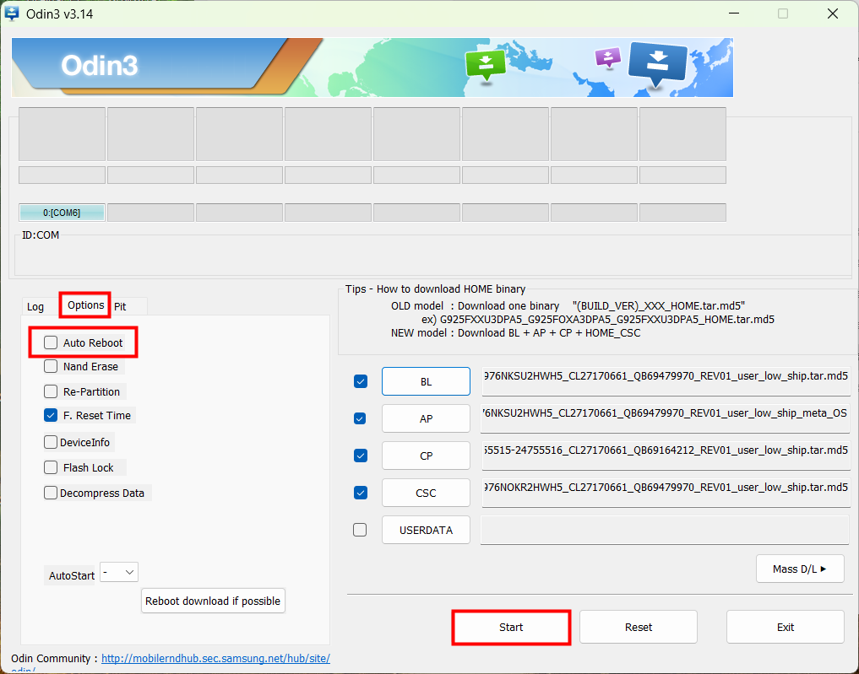The height and width of the screenshot is (674, 859).
Task: Switch to the Log tab
Action: (35, 306)
